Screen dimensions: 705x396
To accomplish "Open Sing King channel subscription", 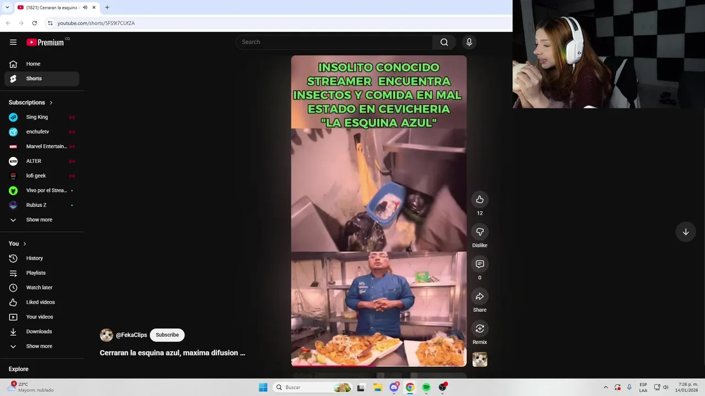I will click(x=42, y=117).
